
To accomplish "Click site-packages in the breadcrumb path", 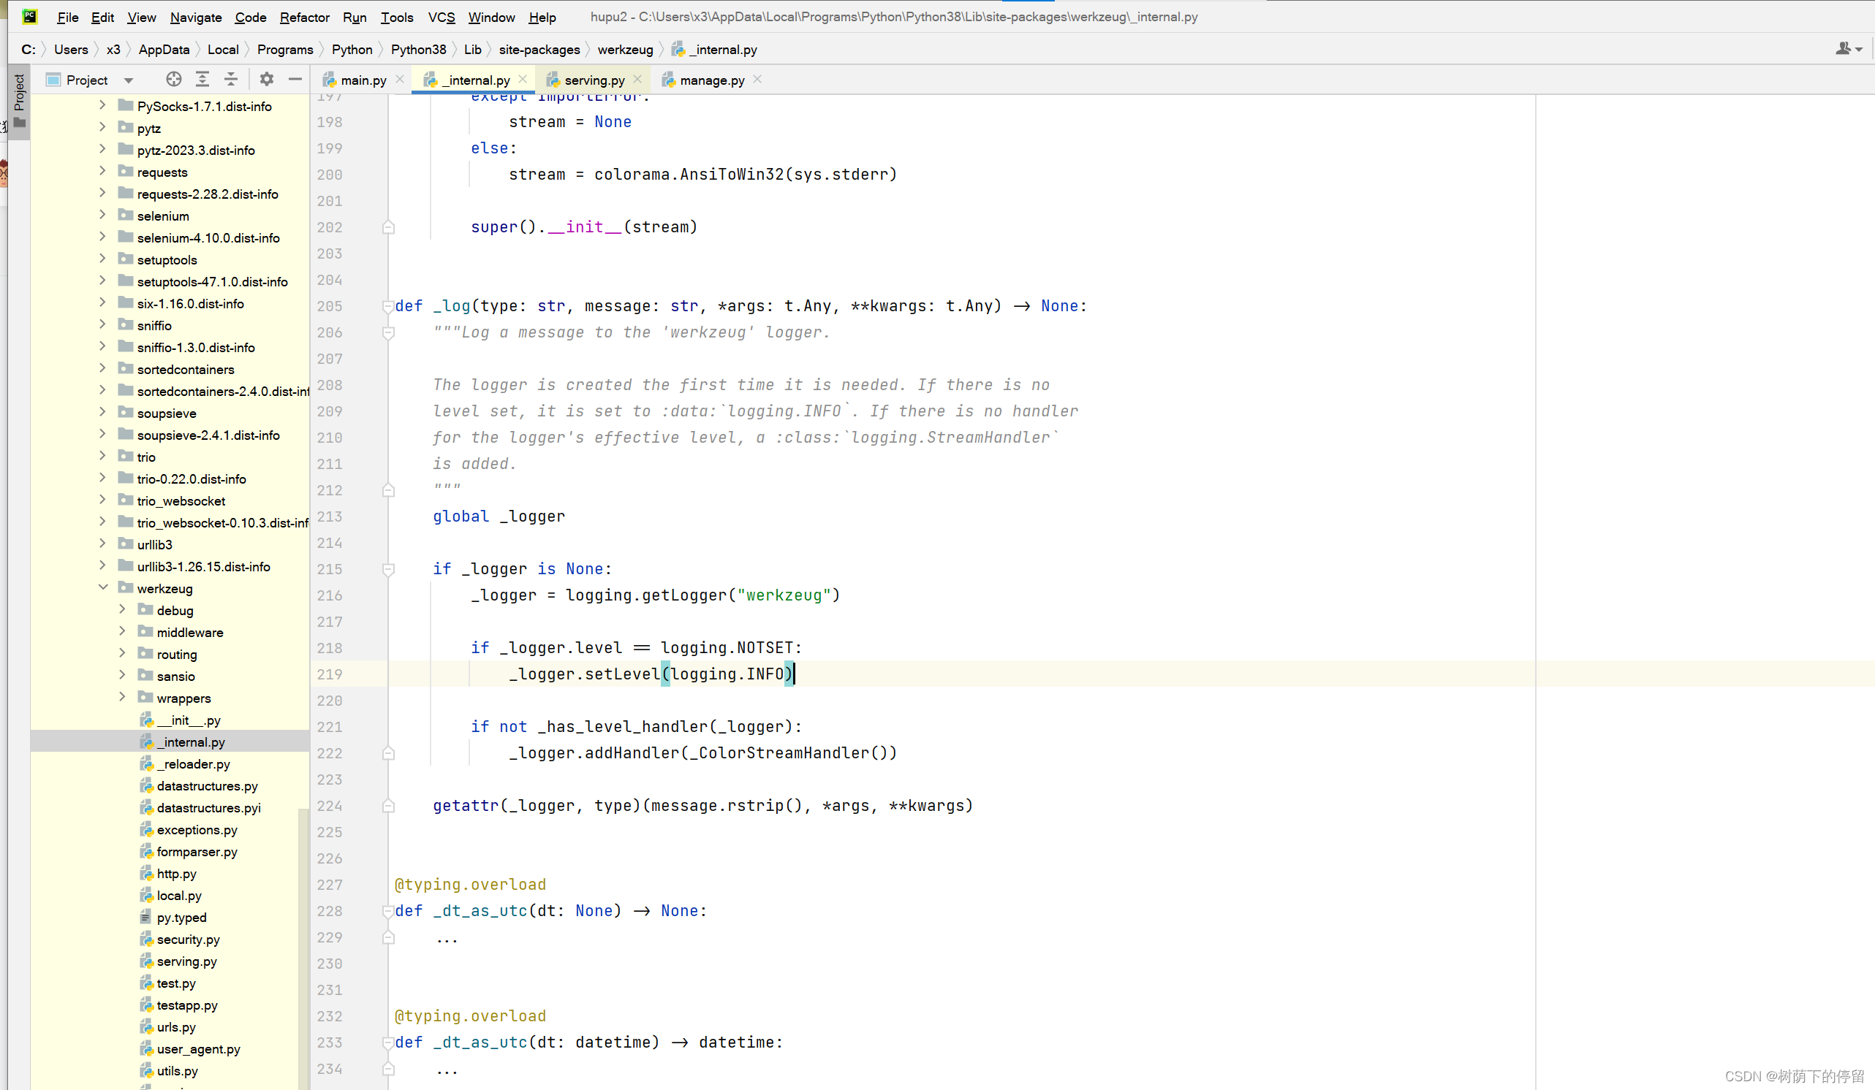I will (539, 50).
